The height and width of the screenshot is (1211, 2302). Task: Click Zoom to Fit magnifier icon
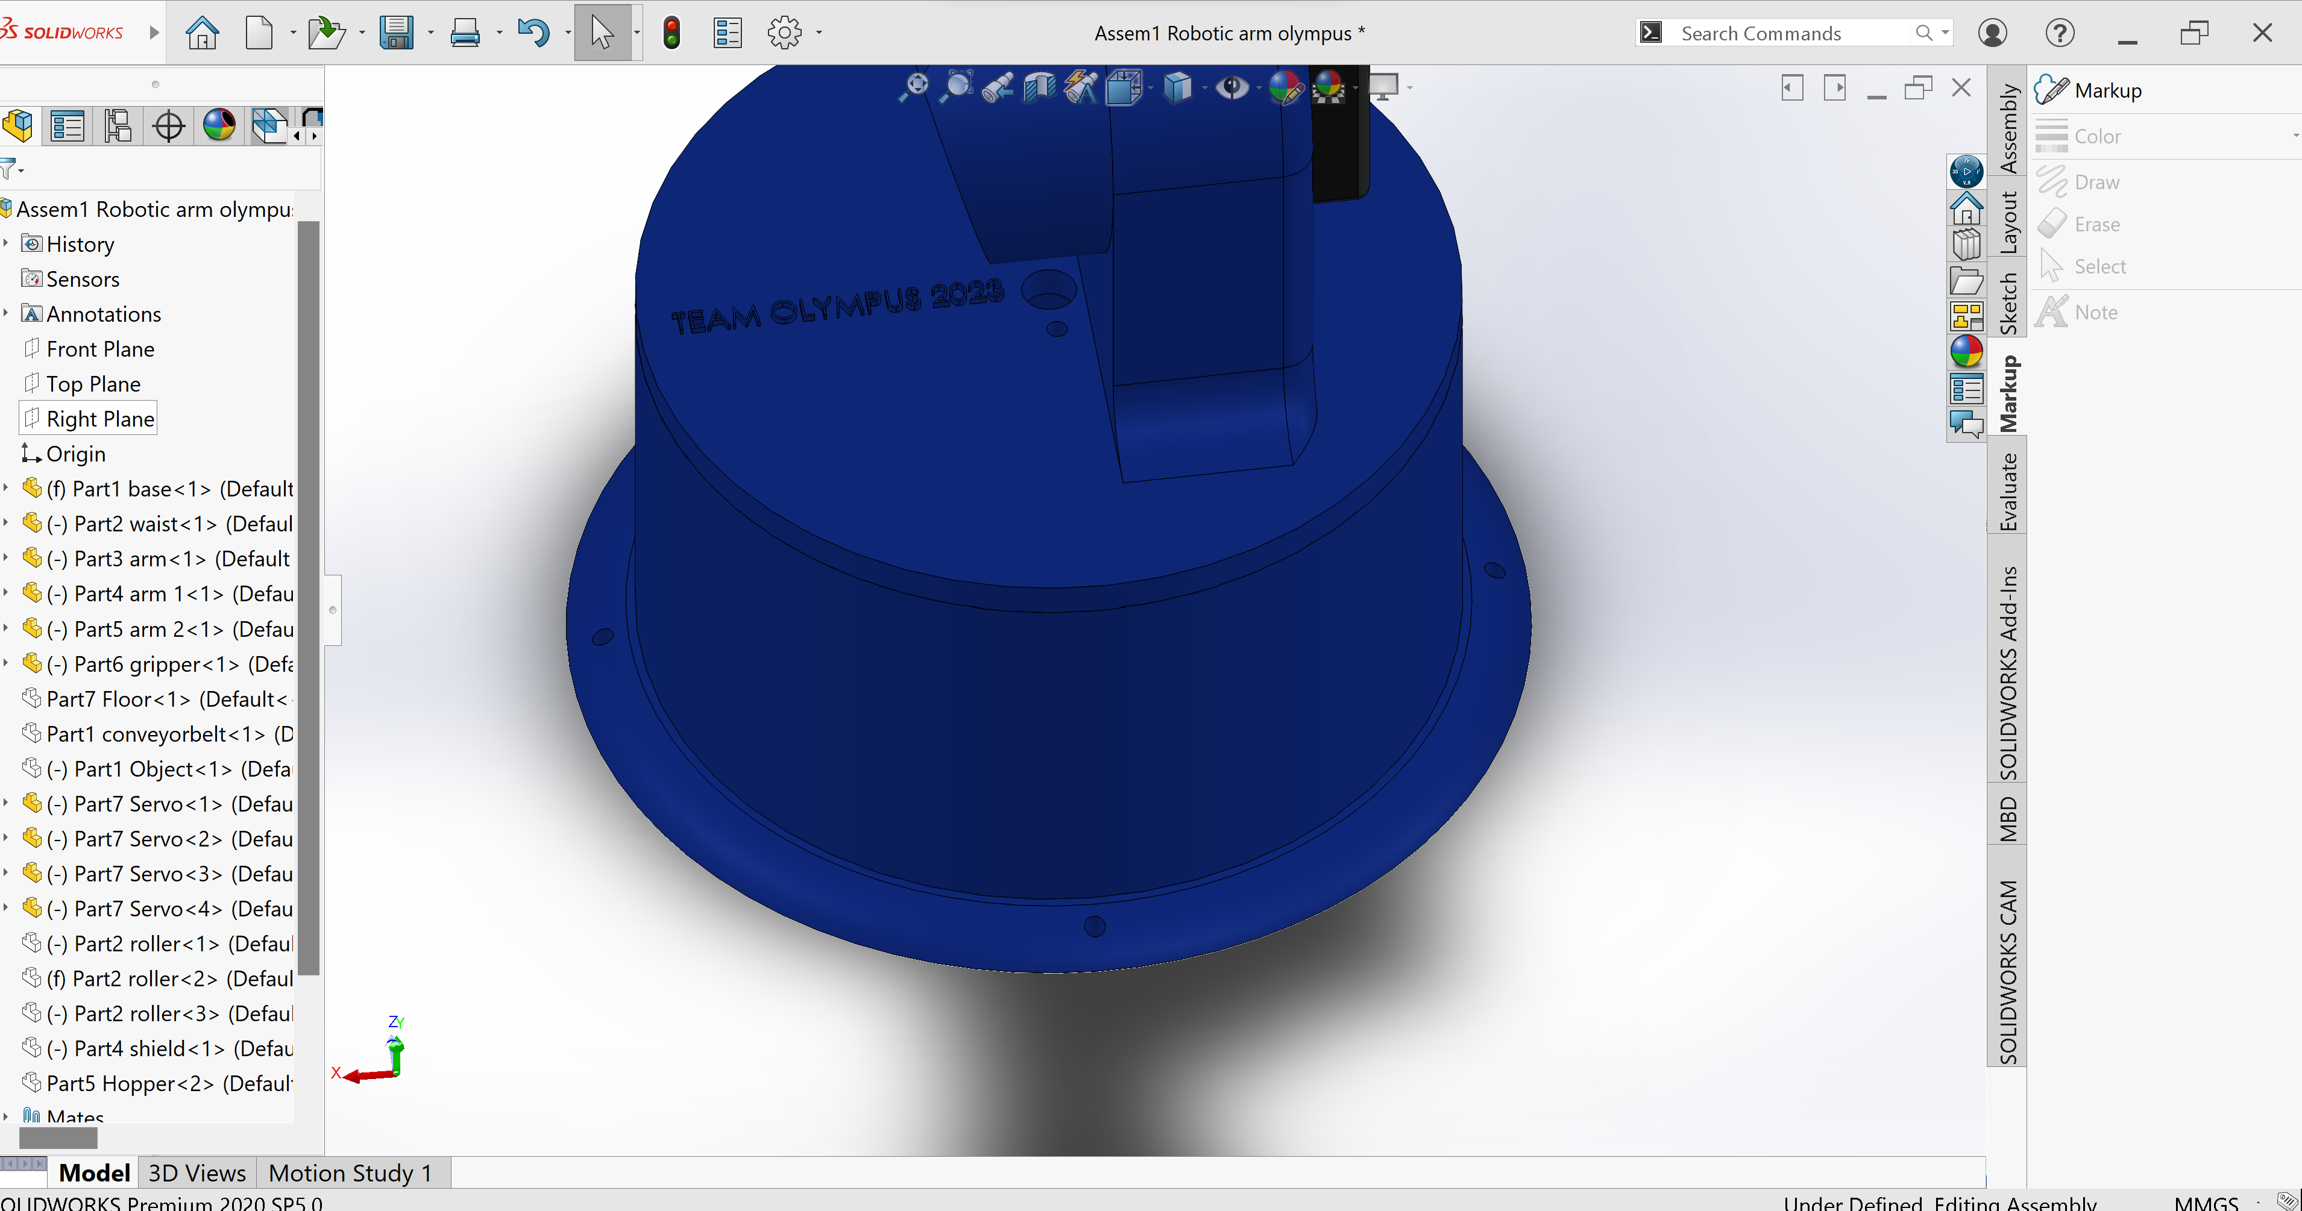pyautogui.click(x=915, y=87)
